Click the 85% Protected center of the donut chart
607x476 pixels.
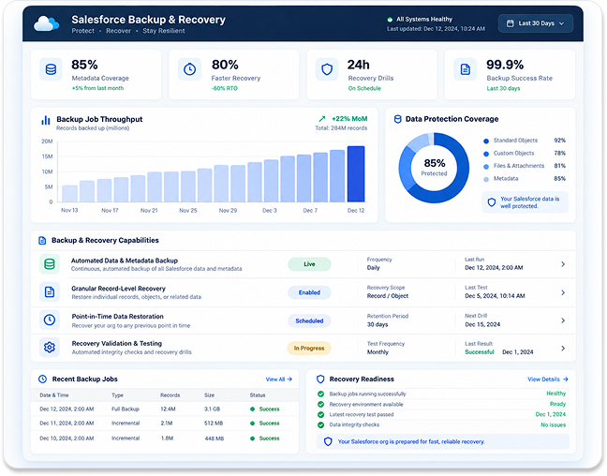point(434,168)
